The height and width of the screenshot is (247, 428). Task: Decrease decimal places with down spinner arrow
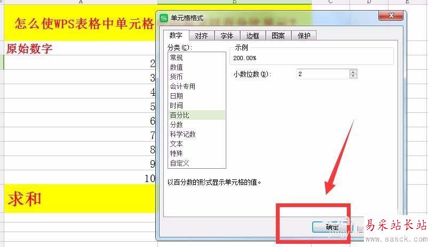point(353,76)
